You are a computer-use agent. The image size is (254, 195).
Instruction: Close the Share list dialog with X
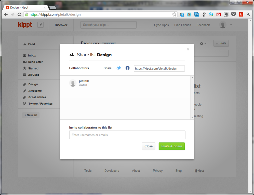188,49
